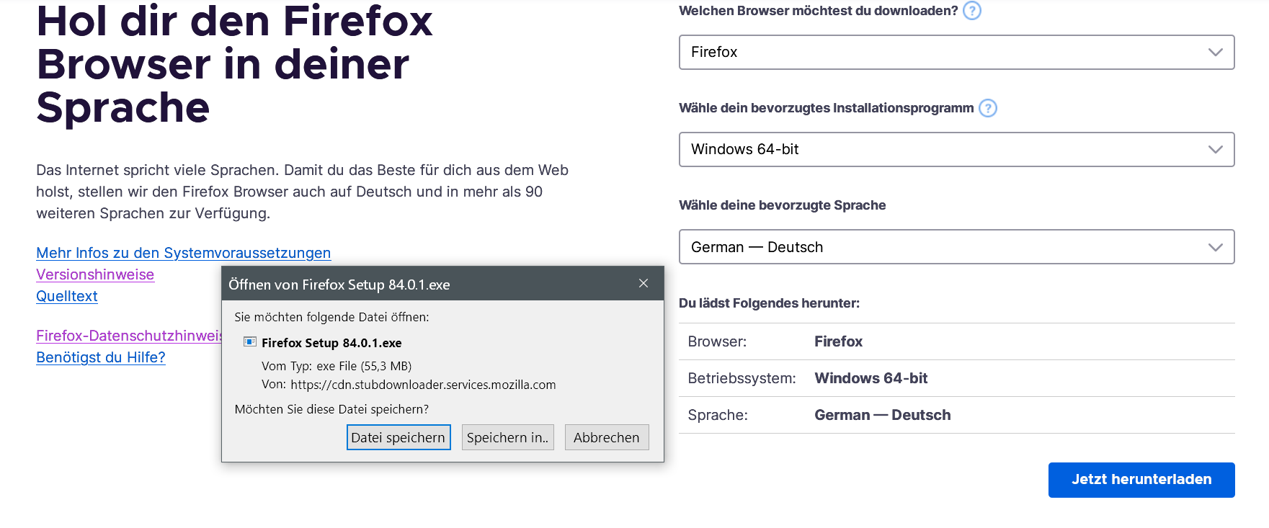The width and height of the screenshot is (1269, 528).
Task: Click the Jetzt herunterladen button
Action: tap(1141, 480)
